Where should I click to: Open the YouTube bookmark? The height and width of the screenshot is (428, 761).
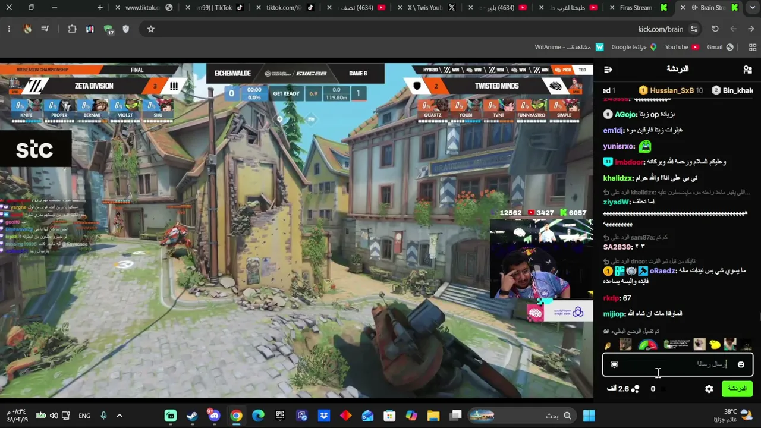pyautogui.click(x=682, y=47)
